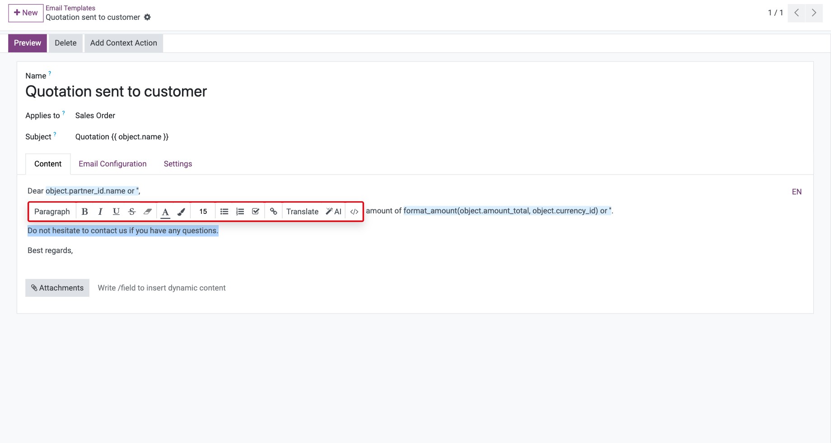Open the gear actions menu
This screenshot has width=831, height=443.
click(x=147, y=17)
